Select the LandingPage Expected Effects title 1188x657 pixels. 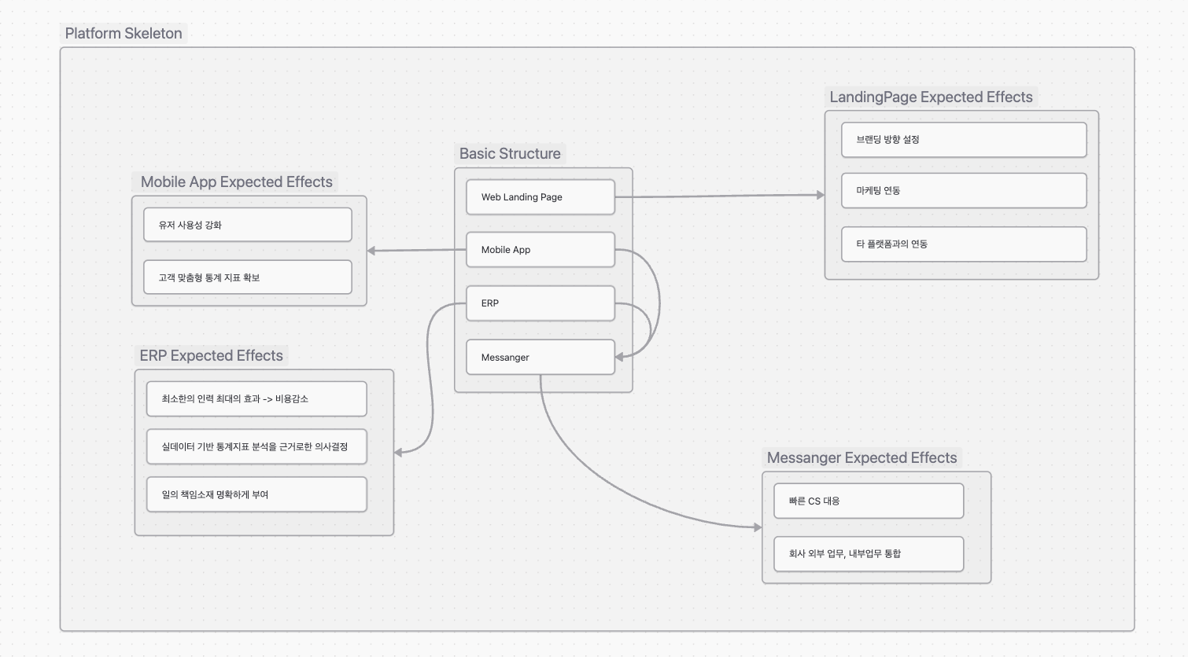point(931,97)
